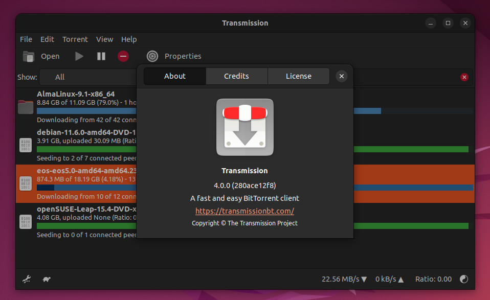
Task: Click the Properties label in the toolbar
Action: point(183,56)
